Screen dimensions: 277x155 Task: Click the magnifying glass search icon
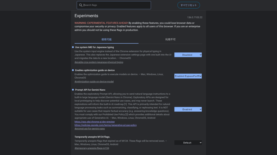point(81,5)
